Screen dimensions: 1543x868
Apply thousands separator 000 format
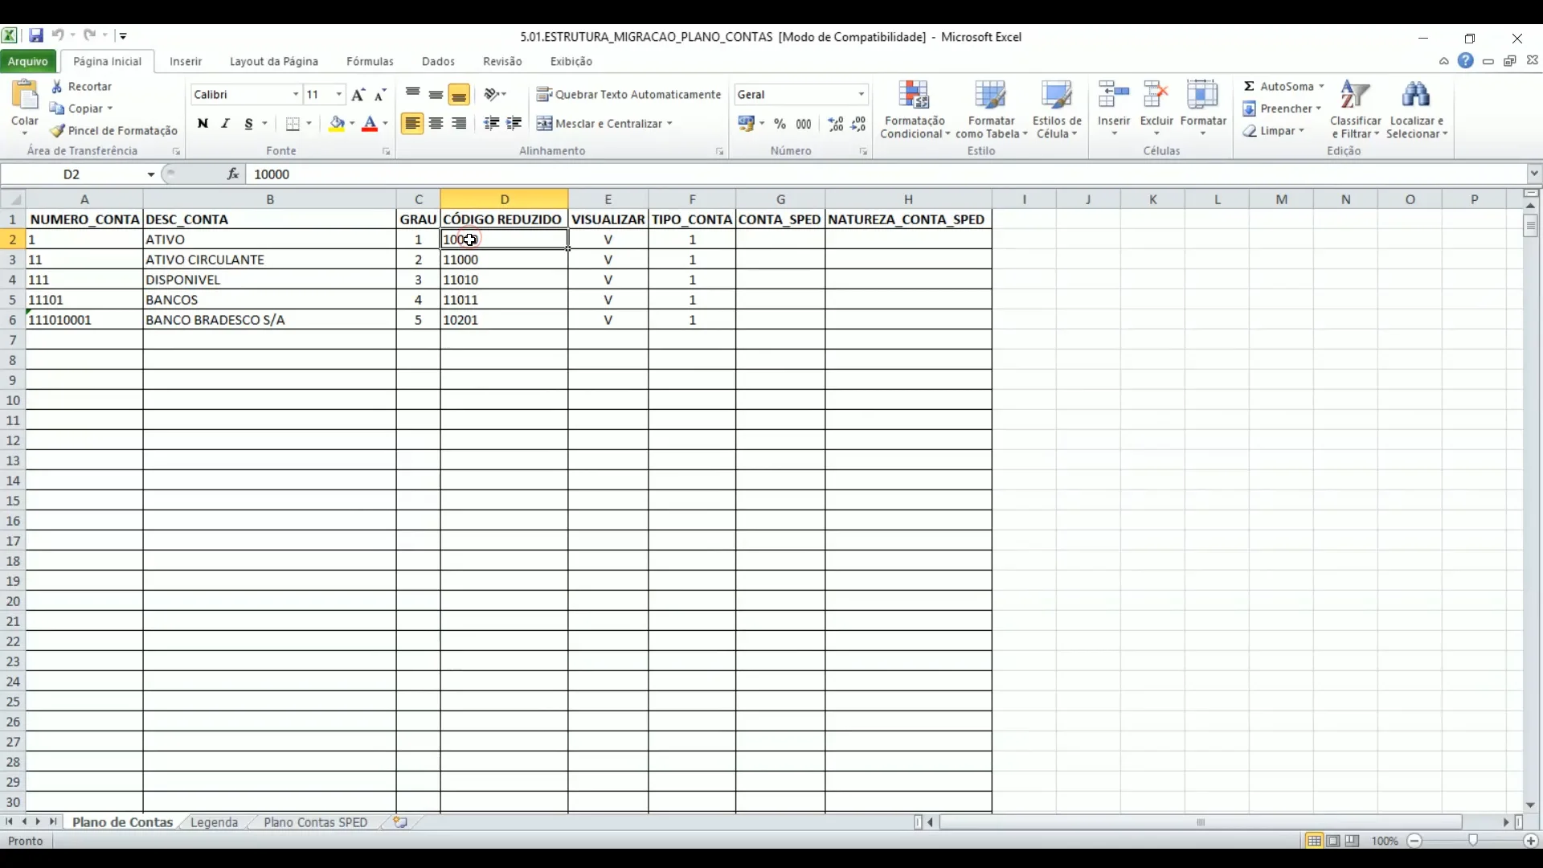(804, 124)
